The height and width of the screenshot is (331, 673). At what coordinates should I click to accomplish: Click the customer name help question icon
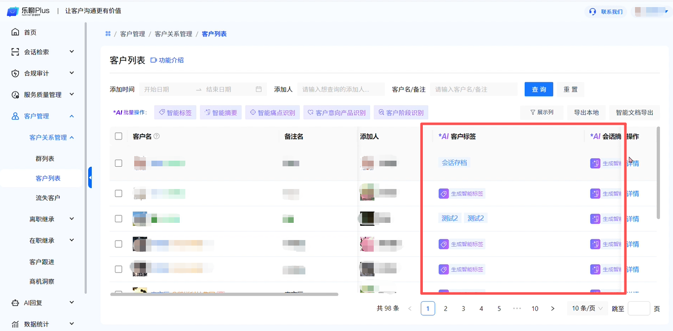pyautogui.click(x=156, y=136)
